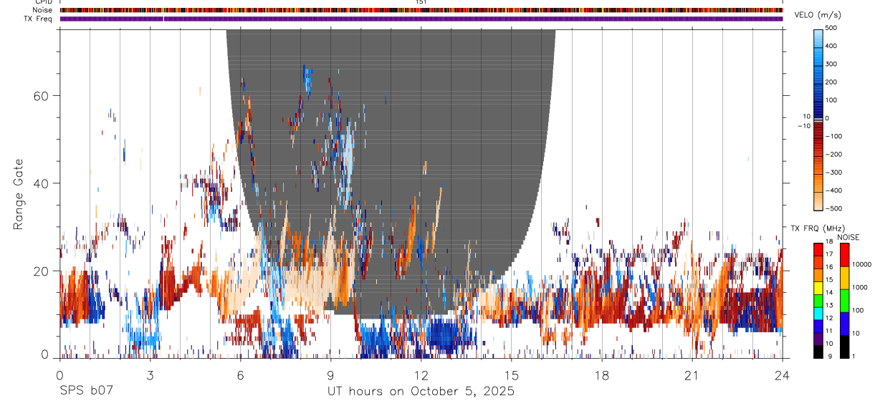This screenshot has width=880, height=406.
Task: Click the TX Freq row label at top
Action: pyautogui.click(x=39, y=19)
